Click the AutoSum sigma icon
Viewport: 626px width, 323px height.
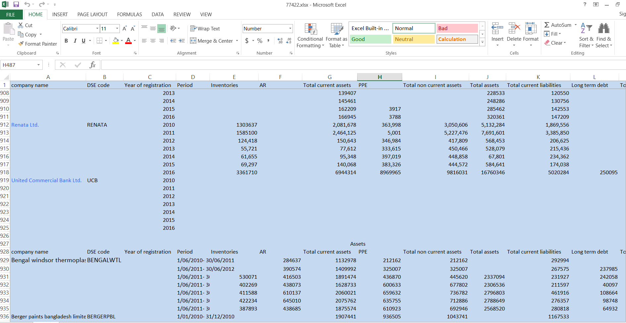pos(547,25)
